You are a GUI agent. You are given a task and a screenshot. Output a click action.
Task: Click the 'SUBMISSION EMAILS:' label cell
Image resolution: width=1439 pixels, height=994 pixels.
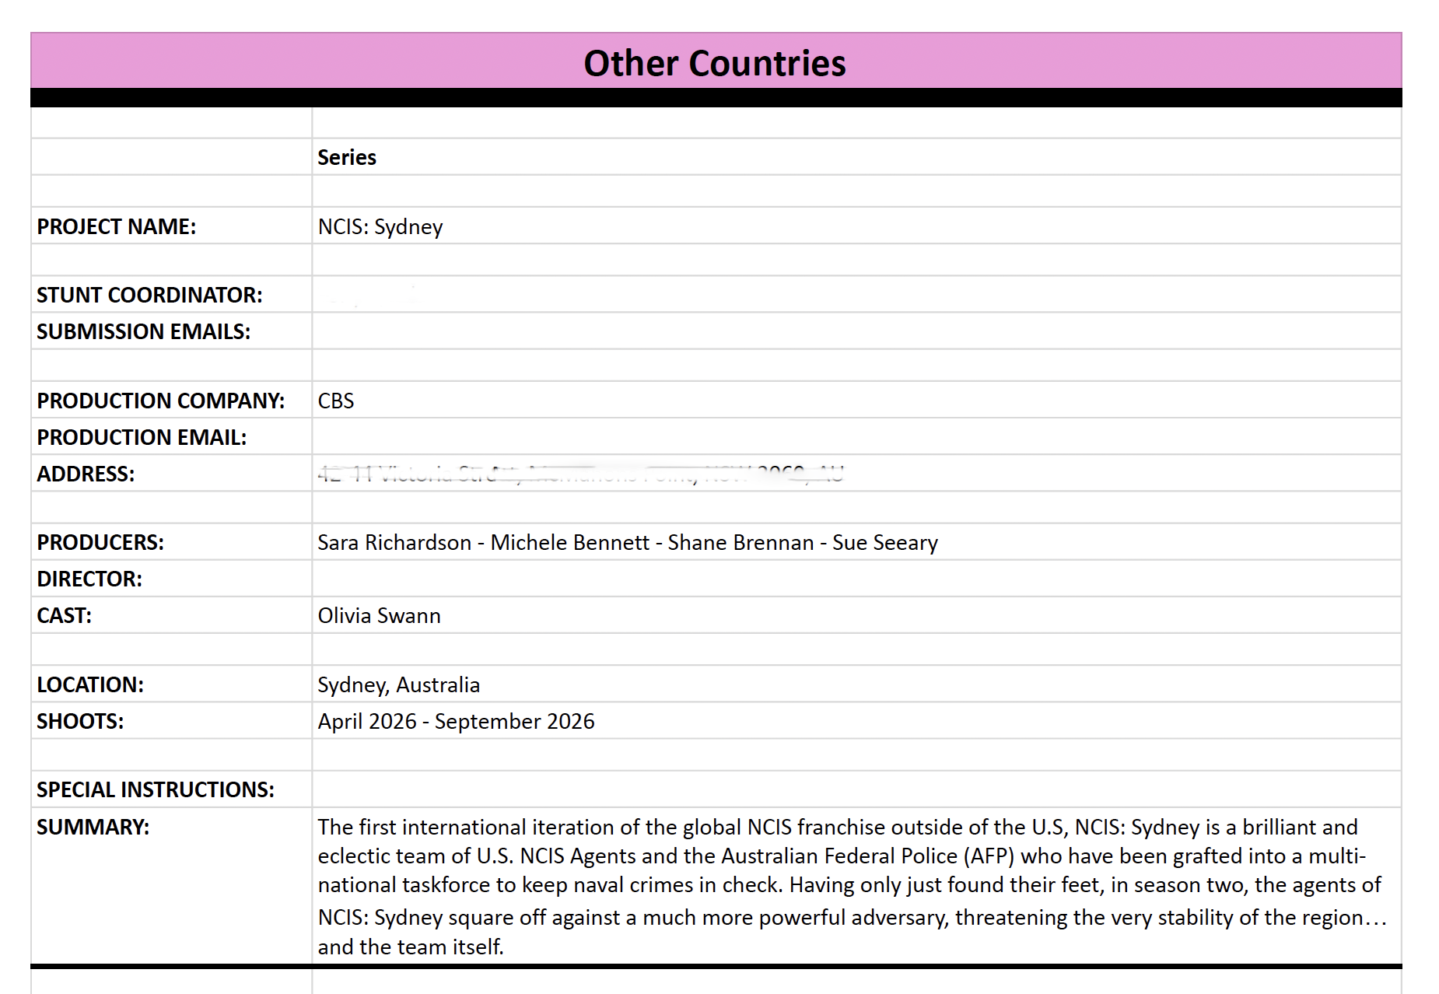click(x=171, y=331)
